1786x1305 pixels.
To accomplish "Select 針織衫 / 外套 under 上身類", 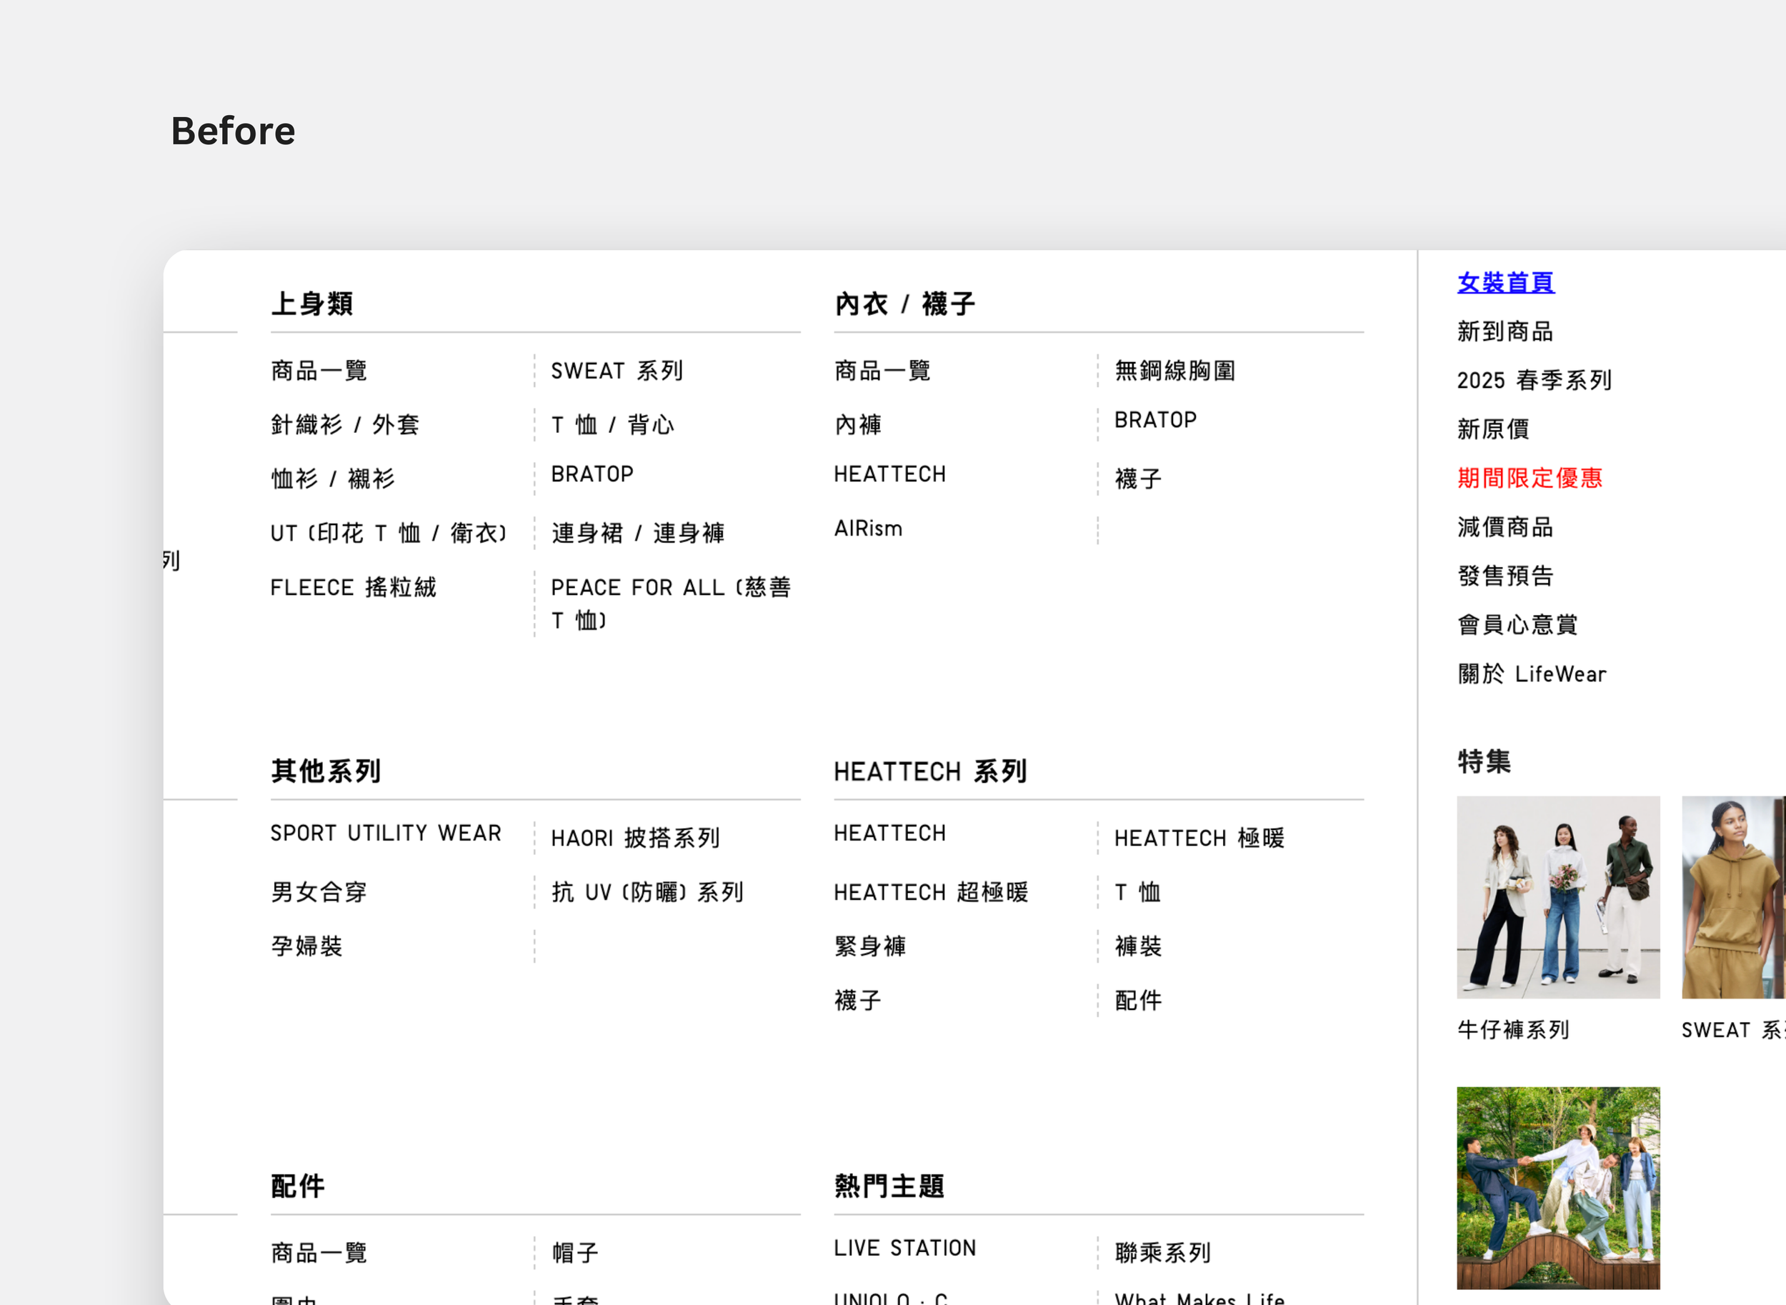I will click(x=344, y=425).
